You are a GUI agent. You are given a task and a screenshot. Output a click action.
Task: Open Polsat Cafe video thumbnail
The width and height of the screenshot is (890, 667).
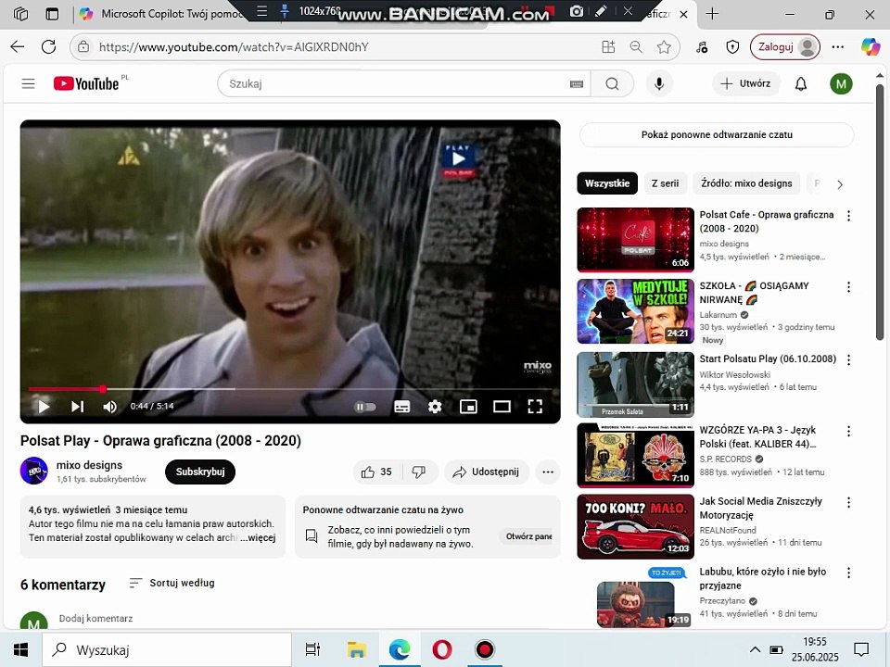pos(636,240)
